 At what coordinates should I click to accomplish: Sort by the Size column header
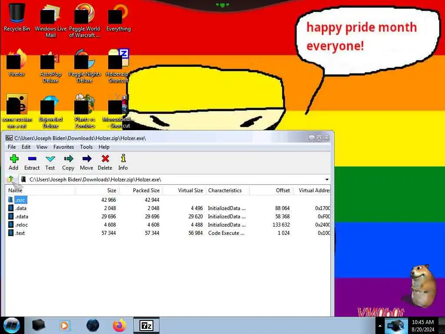[x=98, y=190]
